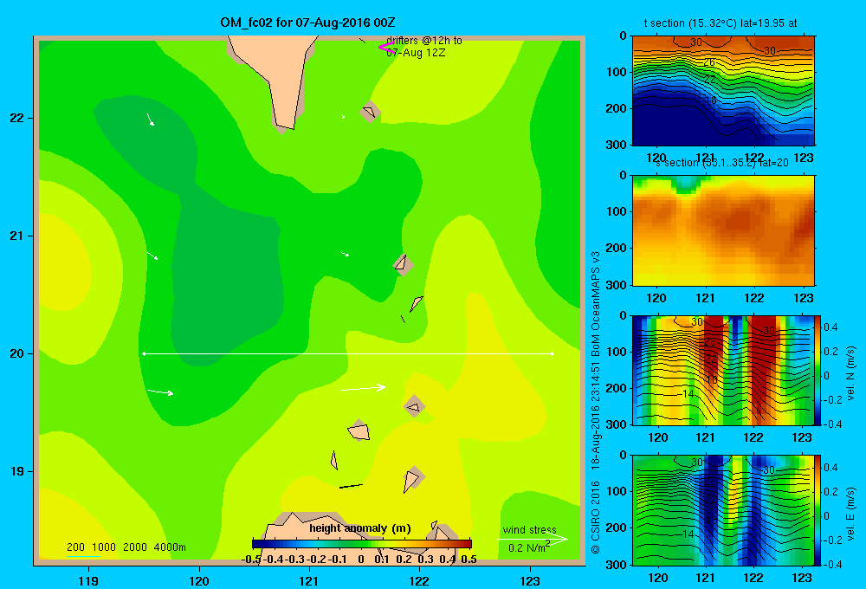Click the salinity section plot panel
The width and height of the screenshot is (866, 589).
point(723,230)
